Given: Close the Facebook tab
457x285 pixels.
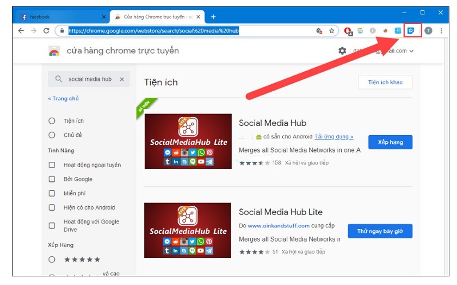Looking at the screenshot, I should pyautogui.click(x=104, y=17).
